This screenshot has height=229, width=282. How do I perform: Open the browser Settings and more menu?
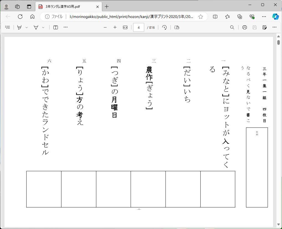coord(264,17)
